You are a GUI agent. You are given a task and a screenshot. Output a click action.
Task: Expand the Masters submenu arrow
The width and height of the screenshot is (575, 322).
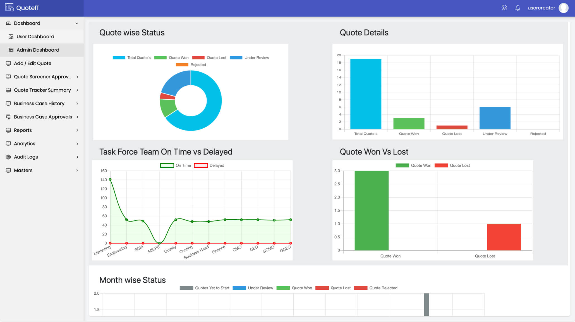click(77, 170)
